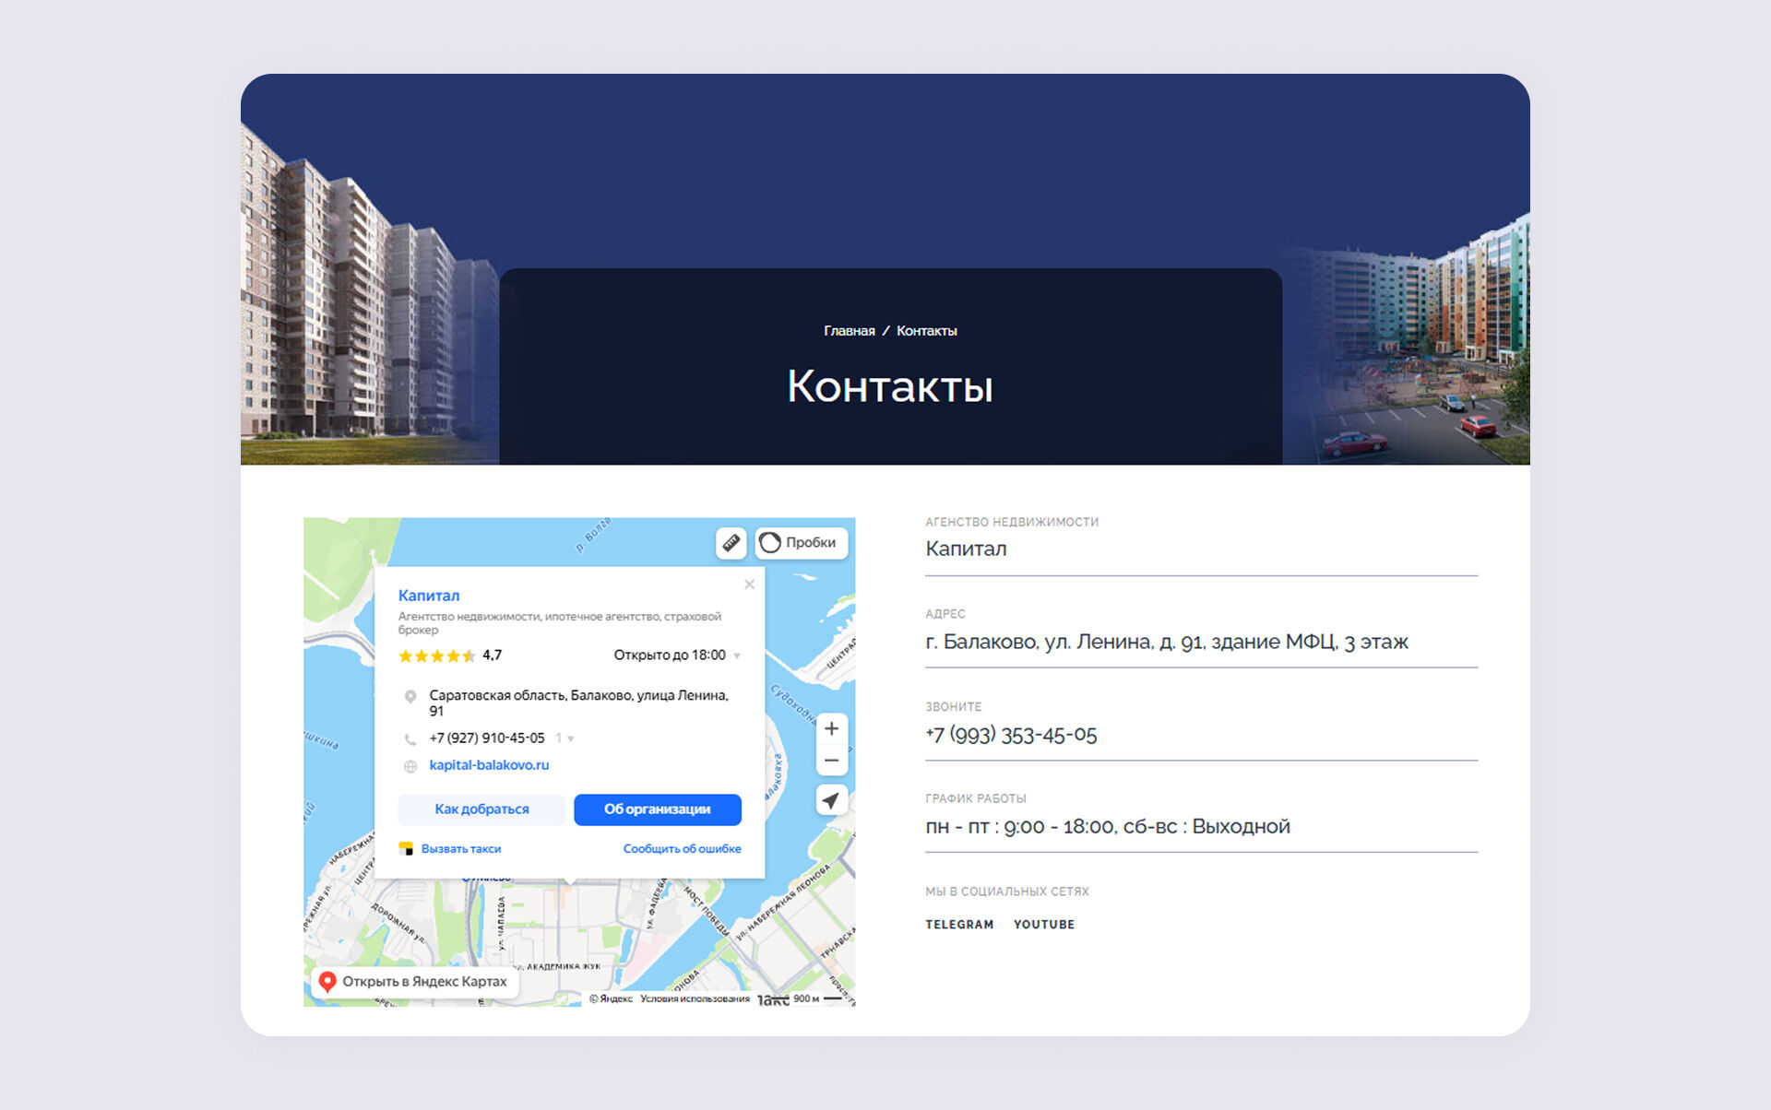Click Сообщить об ошибке link

(682, 849)
